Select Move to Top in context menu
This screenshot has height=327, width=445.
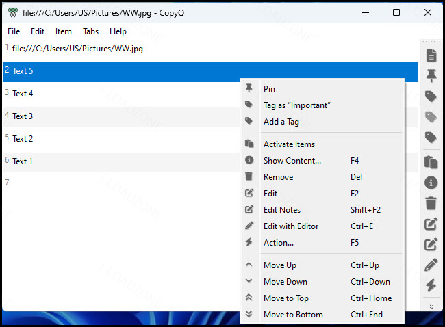(x=322, y=298)
